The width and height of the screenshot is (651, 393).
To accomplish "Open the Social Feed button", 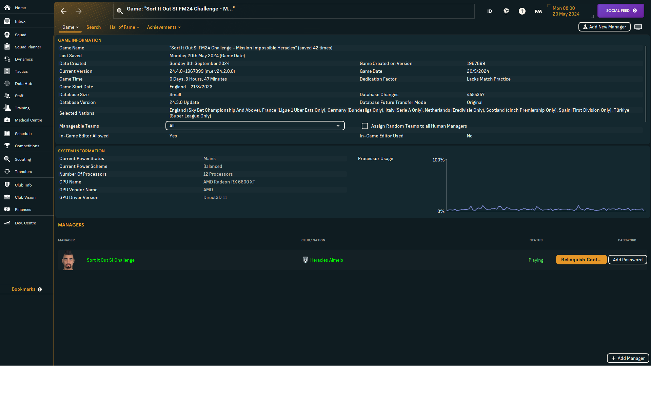I will (620, 10).
